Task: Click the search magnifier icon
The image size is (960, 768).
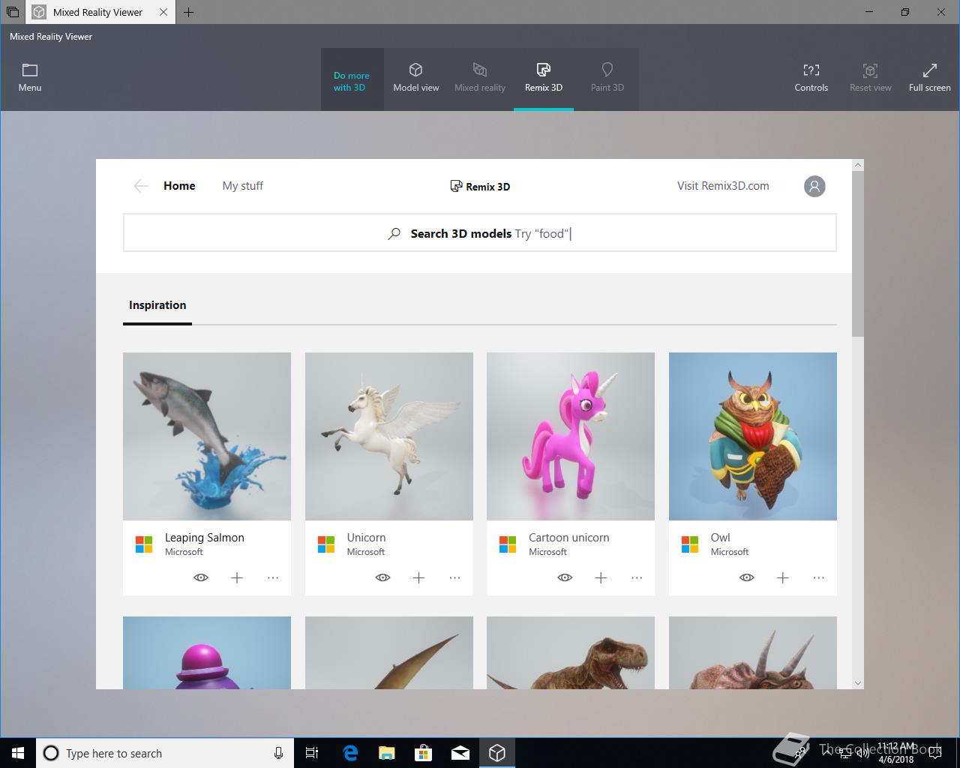Action: [394, 233]
